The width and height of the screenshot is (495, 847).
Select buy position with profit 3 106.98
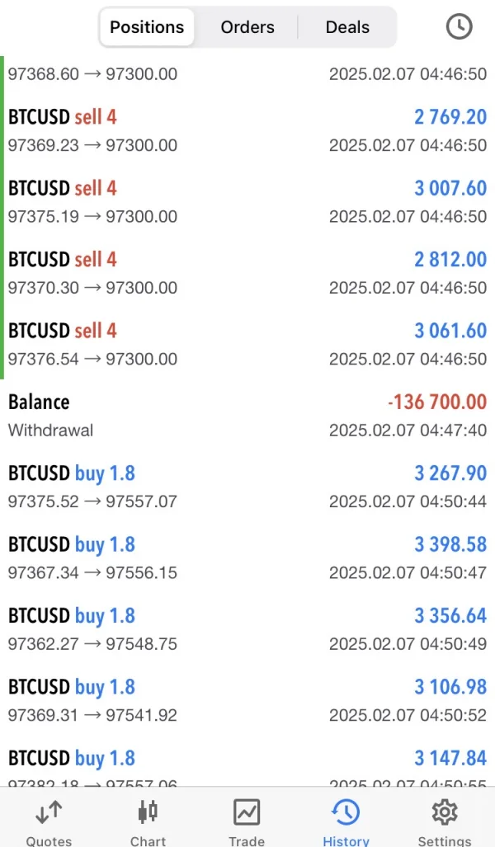pyautogui.click(x=247, y=701)
